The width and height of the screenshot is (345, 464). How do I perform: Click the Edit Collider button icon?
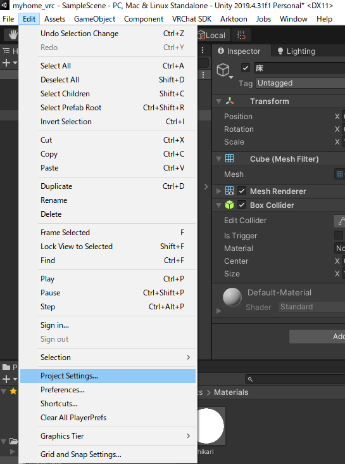[339, 221]
